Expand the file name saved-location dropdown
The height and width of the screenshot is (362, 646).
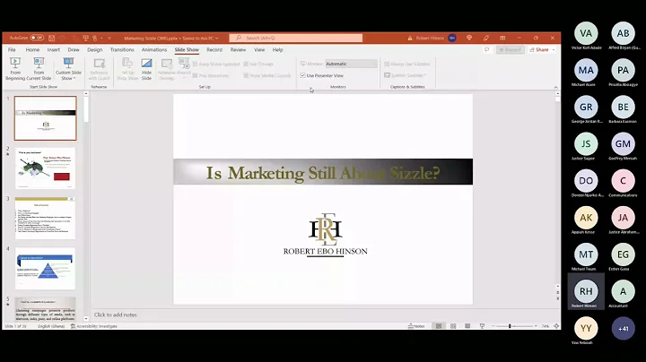pyautogui.click(x=217, y=39)
